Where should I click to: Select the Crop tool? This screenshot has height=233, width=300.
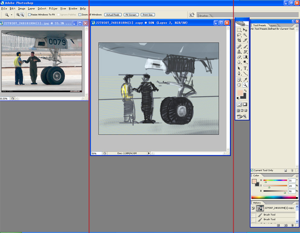click(239, 40)
